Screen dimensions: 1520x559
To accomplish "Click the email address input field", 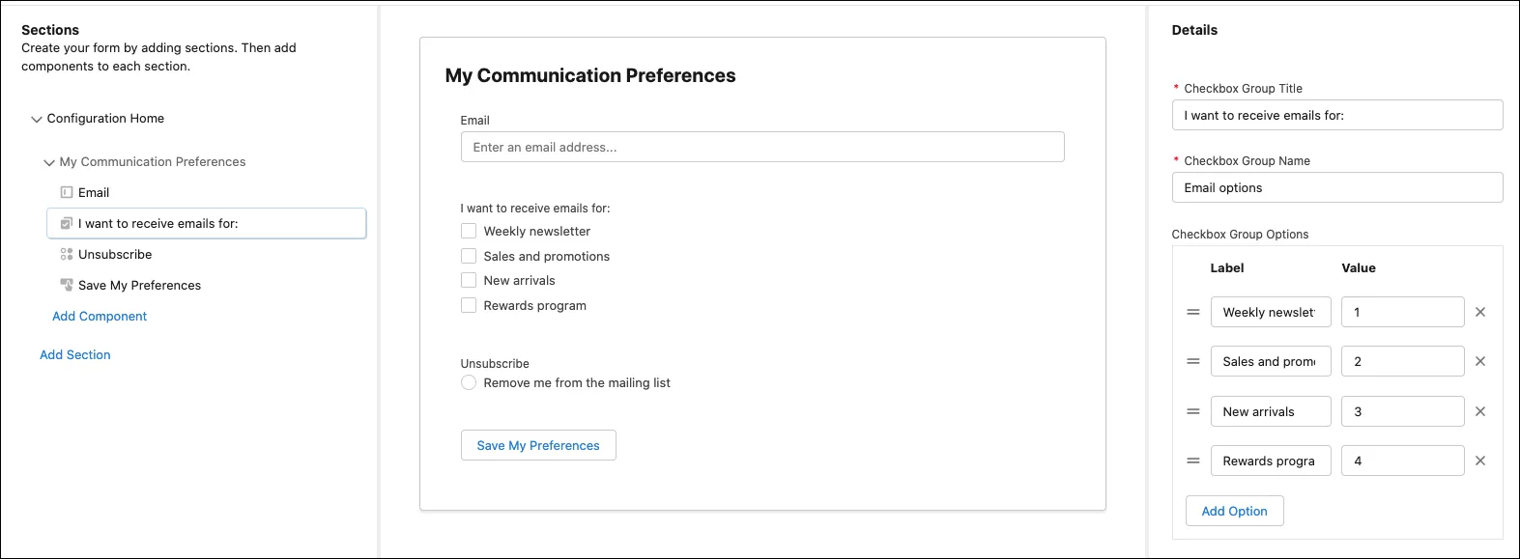I will 760,146.
